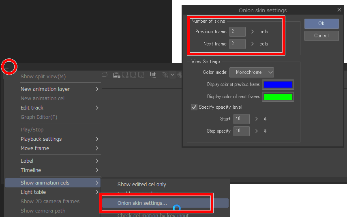Cancel the Onion skin settings dialog
The width and height of the screenshot is (347, 217).
point(321,36)
